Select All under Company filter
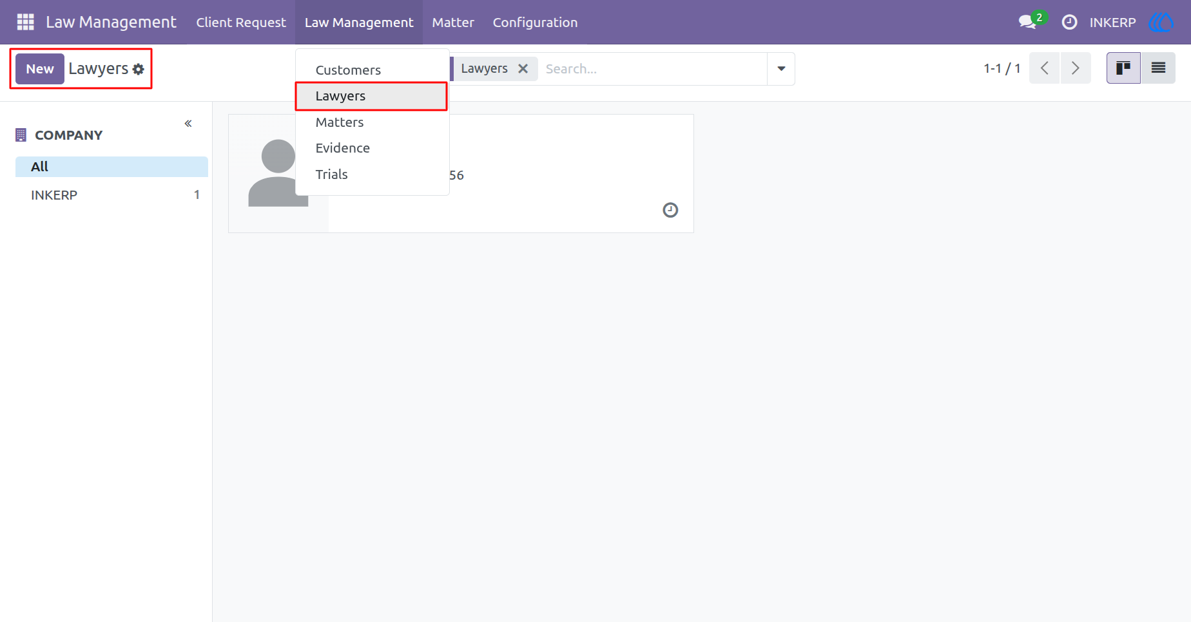This screenshot has width=1191, height=622. tap(111, 167)
